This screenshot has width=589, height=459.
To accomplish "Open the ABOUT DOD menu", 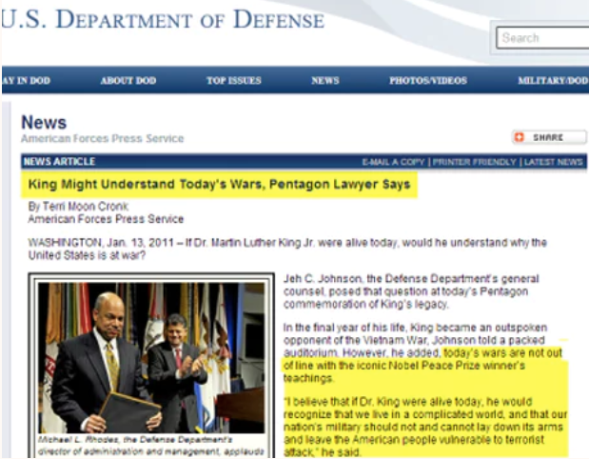I will tap(128, 80).
